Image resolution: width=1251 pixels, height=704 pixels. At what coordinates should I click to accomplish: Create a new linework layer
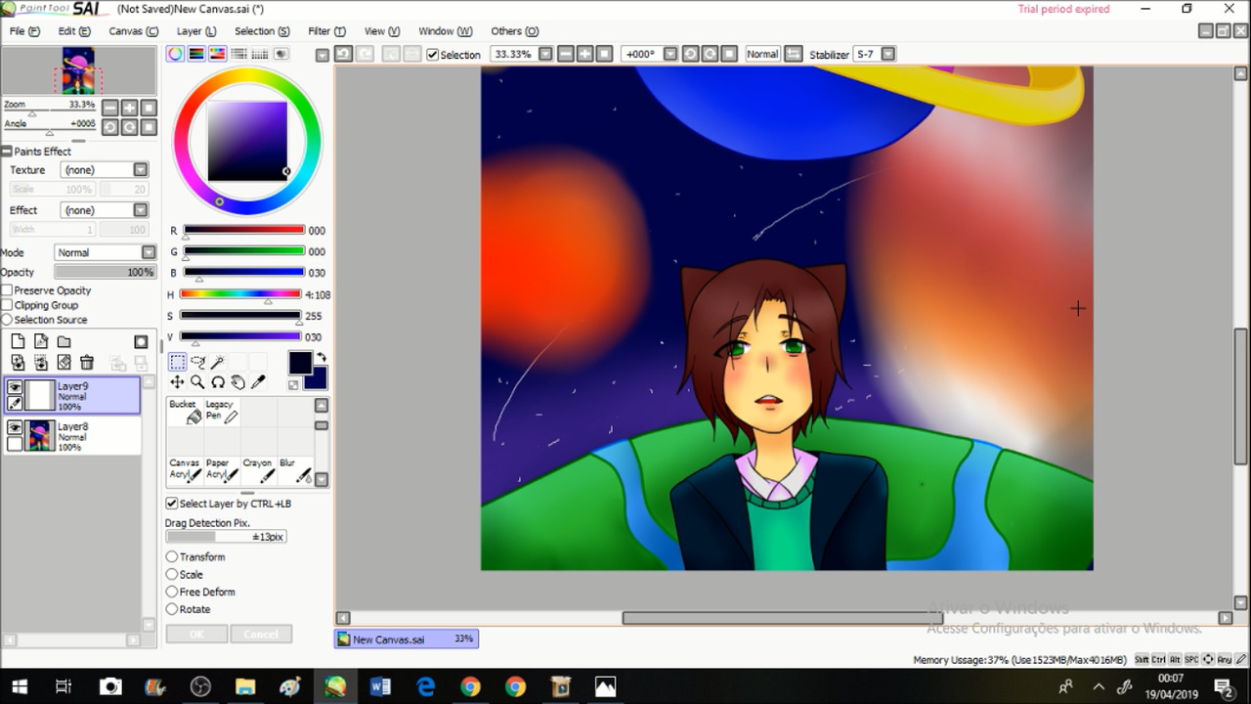pyautogui.click(x=41, y=341)
